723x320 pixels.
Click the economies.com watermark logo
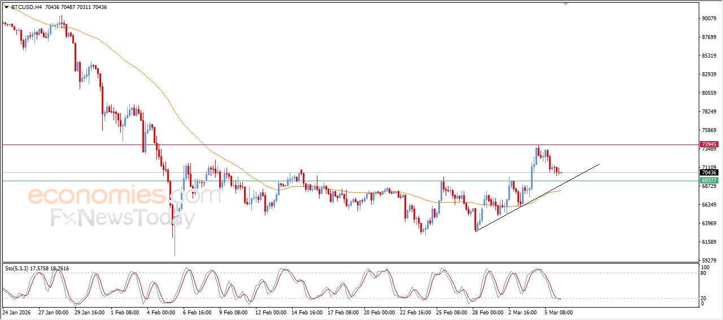click(123, 196)
